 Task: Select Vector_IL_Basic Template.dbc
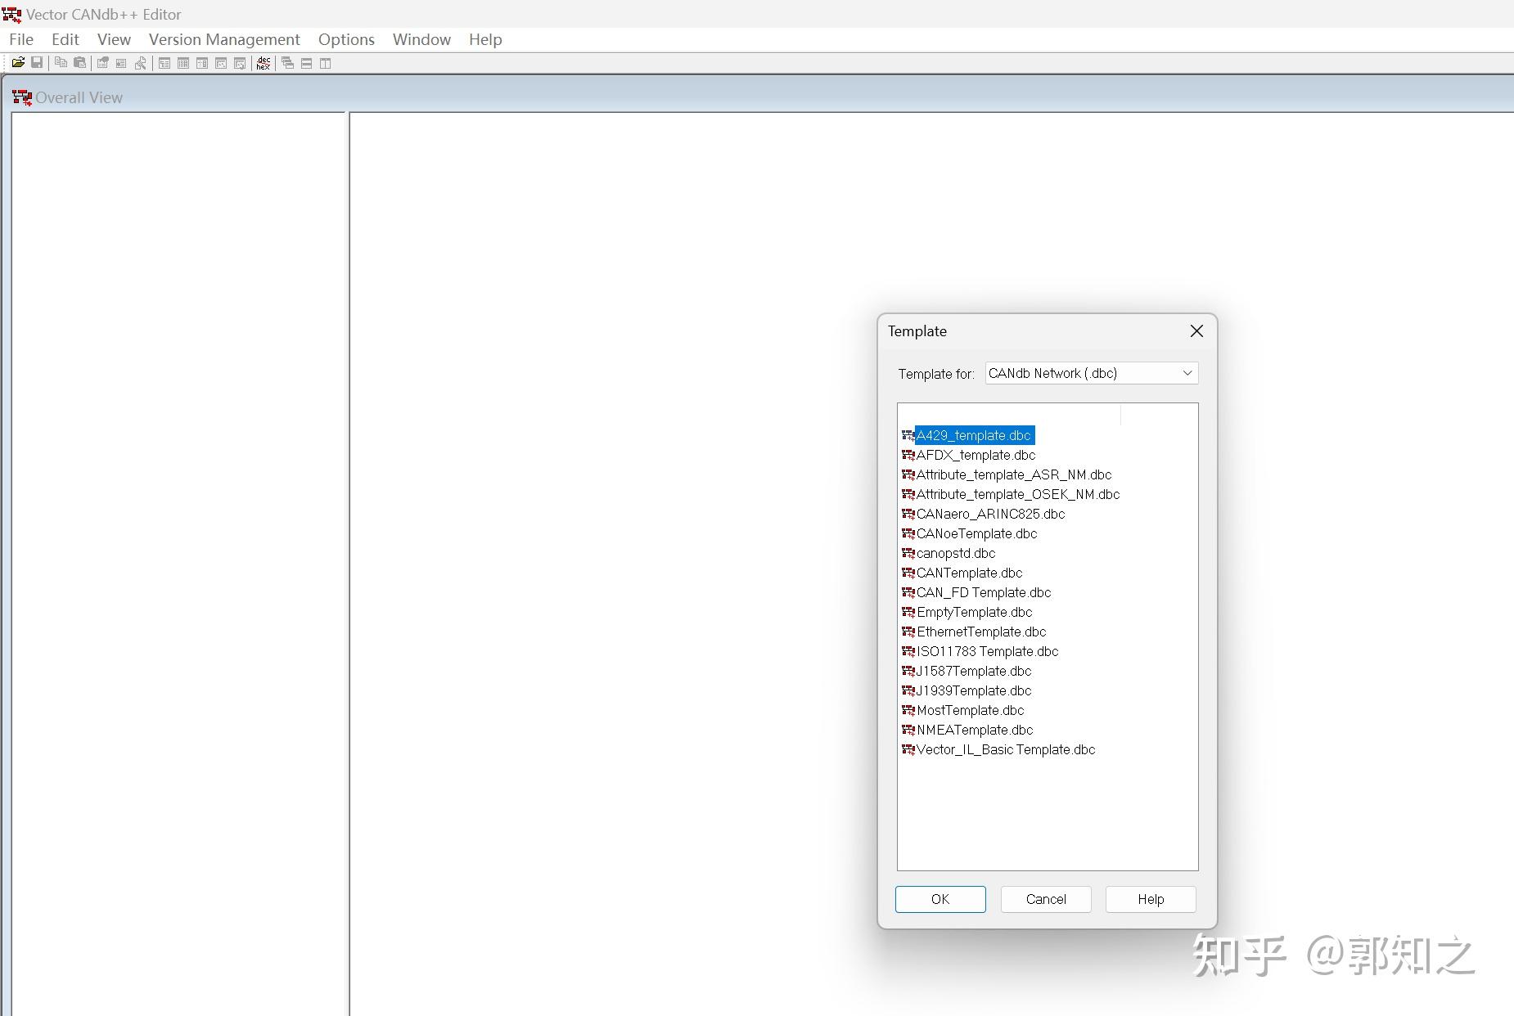tap(1006, 749)
